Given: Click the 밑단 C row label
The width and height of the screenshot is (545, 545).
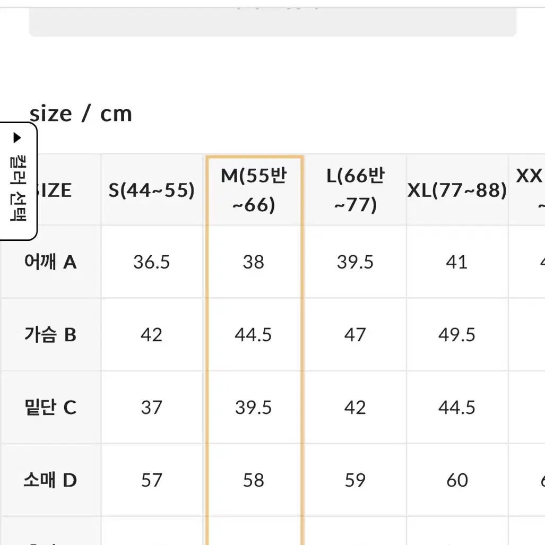Looking at the screenshot, I should (50, 407).
